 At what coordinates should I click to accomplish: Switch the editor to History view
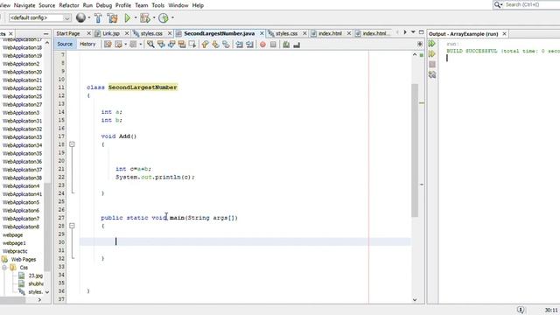pyautogui.click(x=87, y=44)
